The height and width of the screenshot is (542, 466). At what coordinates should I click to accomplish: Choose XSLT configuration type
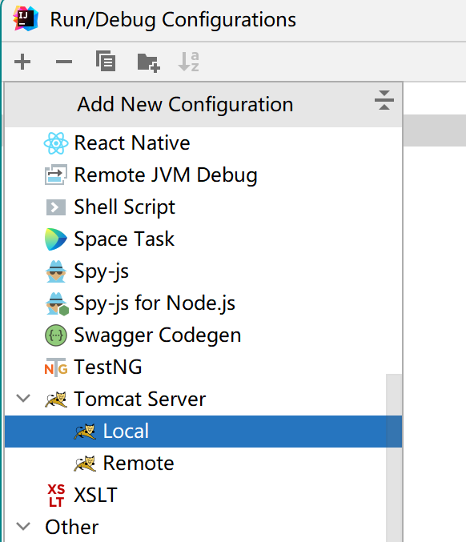[x=203, y=496]
